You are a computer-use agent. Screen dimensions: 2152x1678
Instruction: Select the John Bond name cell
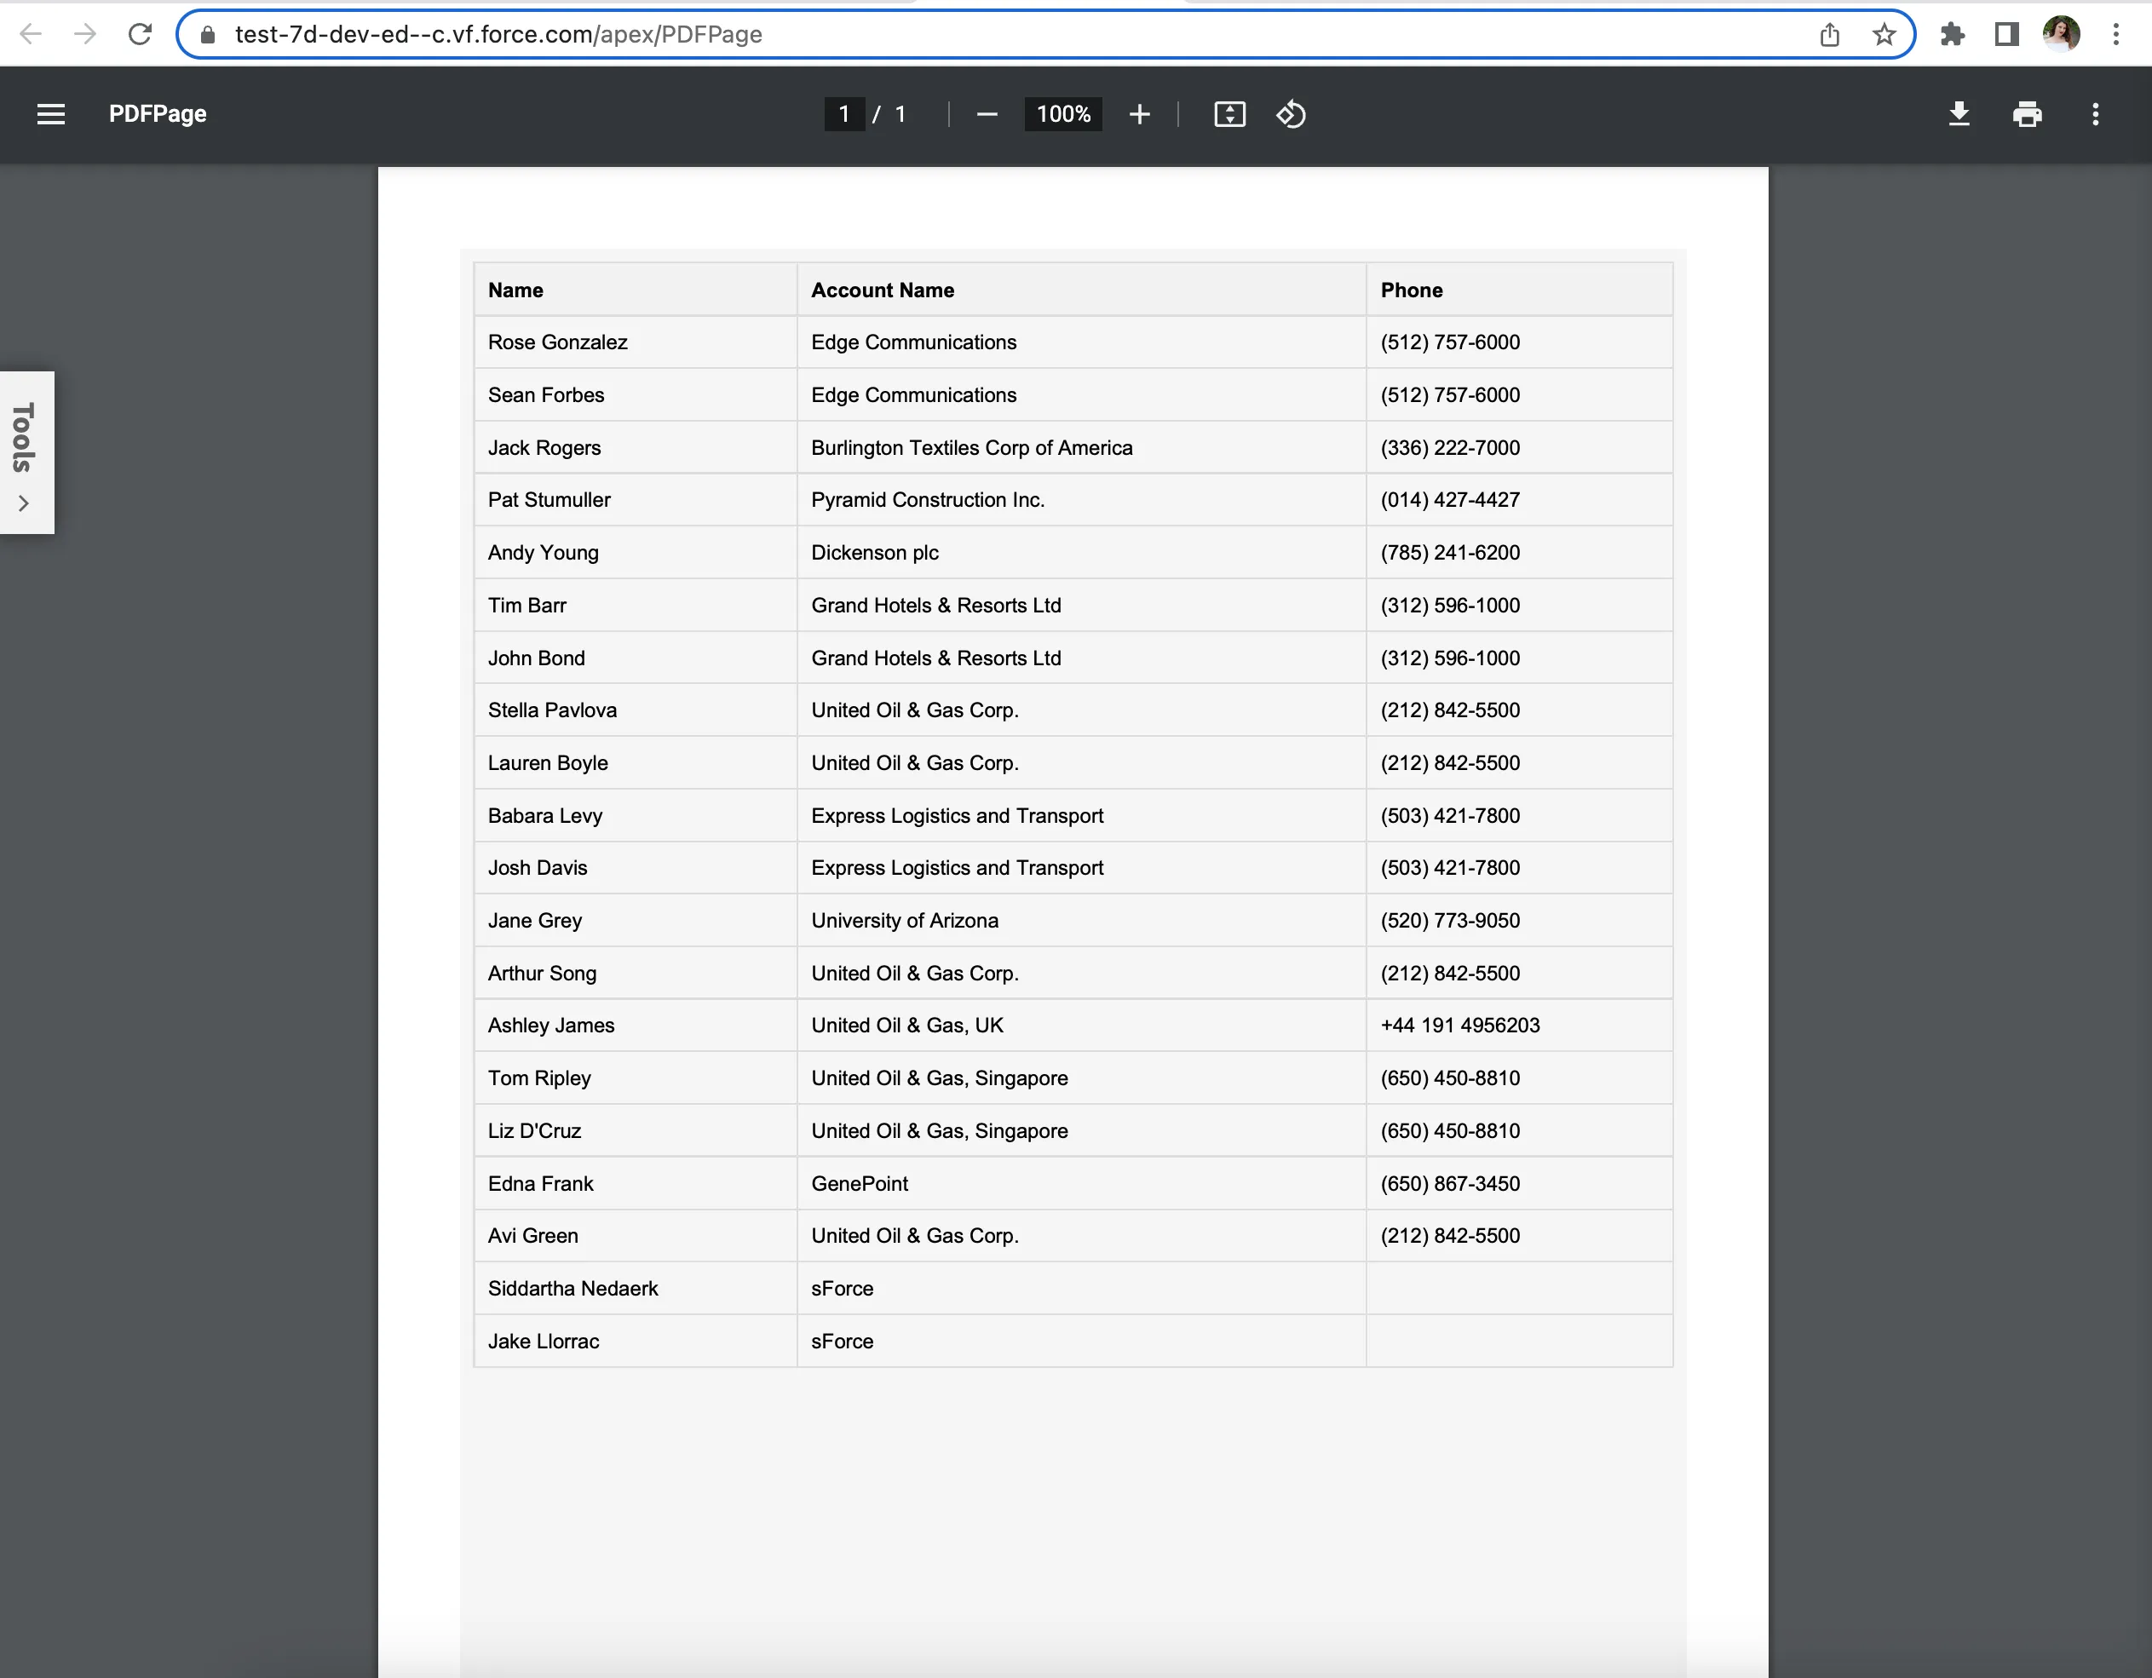pos(636,658)
